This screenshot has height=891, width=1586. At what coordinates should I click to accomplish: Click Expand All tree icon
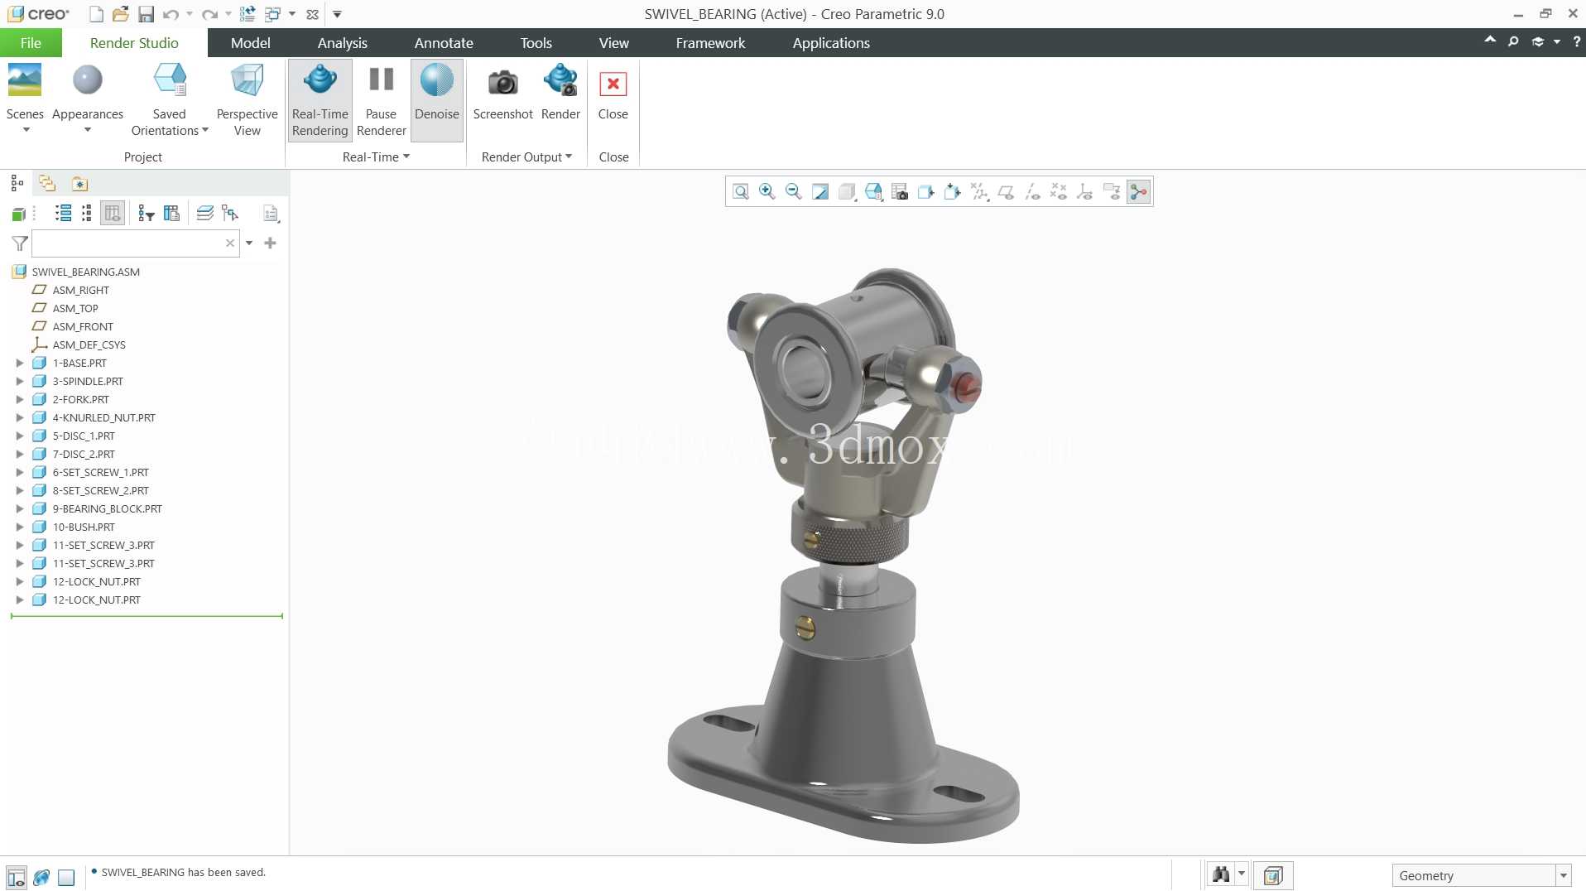tap(63, 214)
